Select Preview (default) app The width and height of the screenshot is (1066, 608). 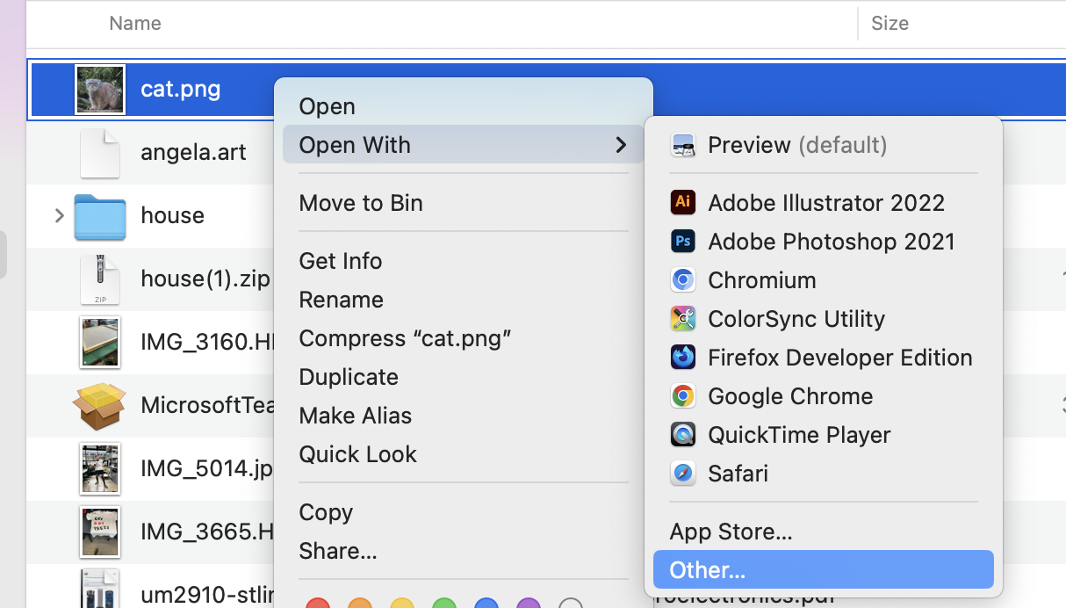click(824, 145)
